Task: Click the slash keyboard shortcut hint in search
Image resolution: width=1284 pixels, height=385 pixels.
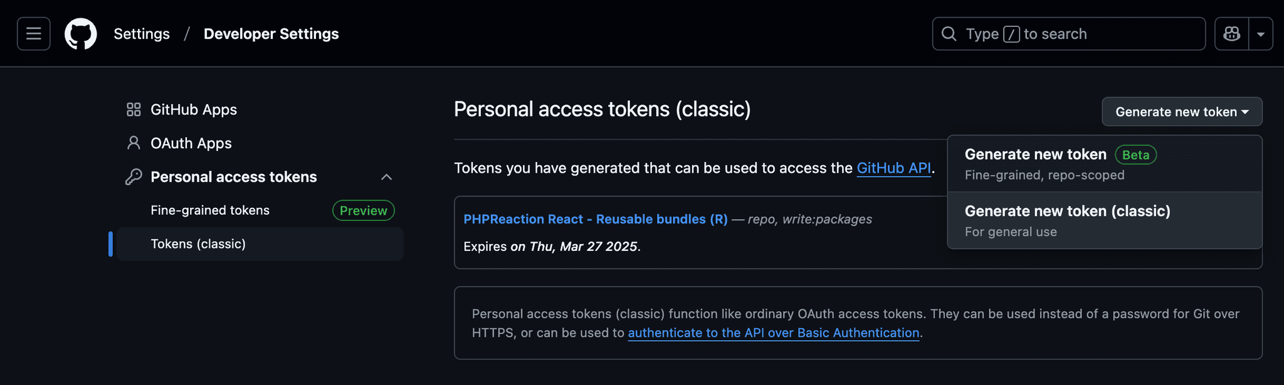Action: click(x=1011, y=33)
